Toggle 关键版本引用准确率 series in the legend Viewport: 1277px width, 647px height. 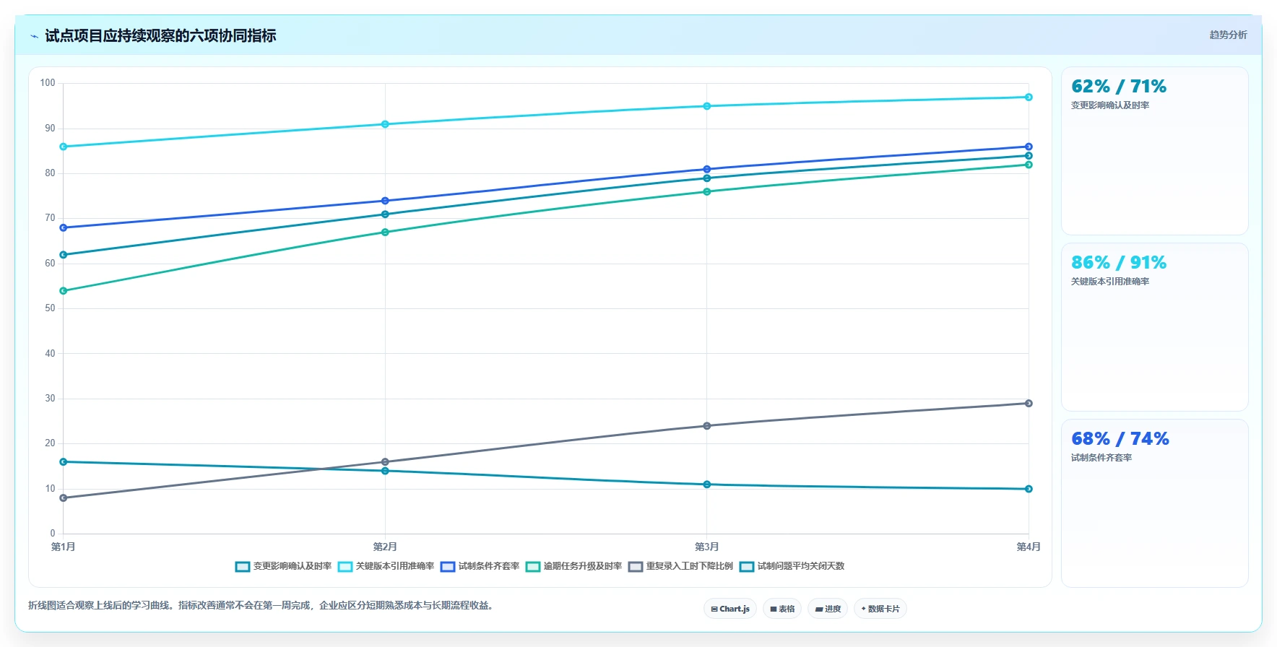[x=386, y=566]
